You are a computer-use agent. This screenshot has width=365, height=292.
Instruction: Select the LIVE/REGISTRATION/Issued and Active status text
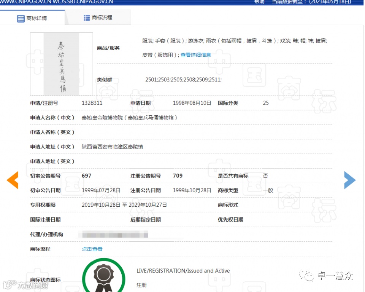point(183,271)
